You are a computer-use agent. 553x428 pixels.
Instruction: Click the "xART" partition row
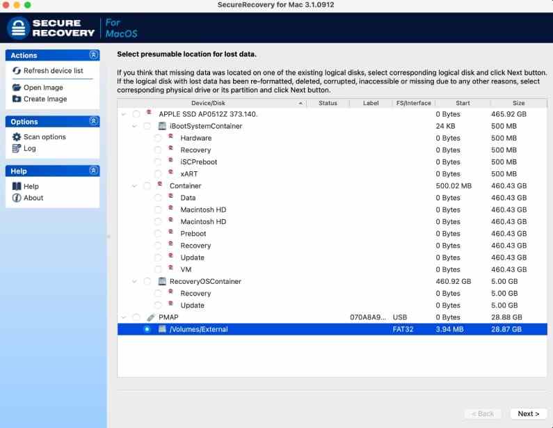332,174
